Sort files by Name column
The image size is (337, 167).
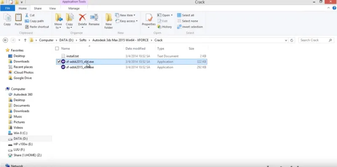click(66, 49)
